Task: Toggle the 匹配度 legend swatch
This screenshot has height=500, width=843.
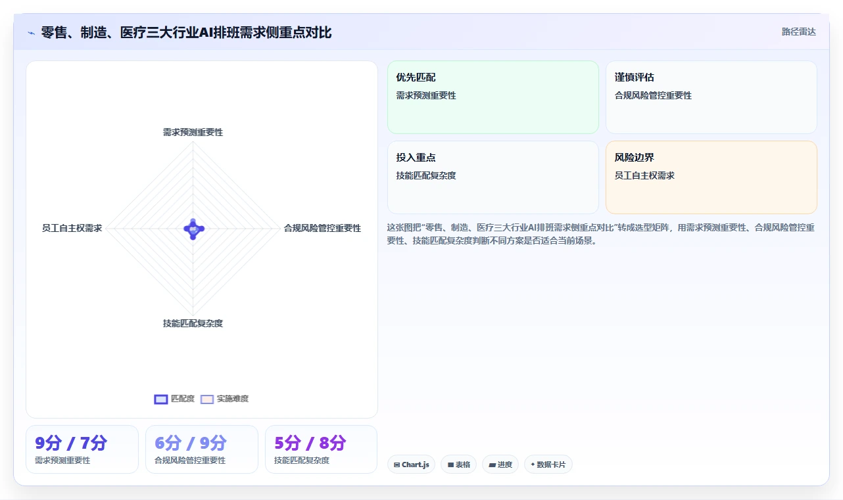Action: pyautogui.click(x=161, y=399)
